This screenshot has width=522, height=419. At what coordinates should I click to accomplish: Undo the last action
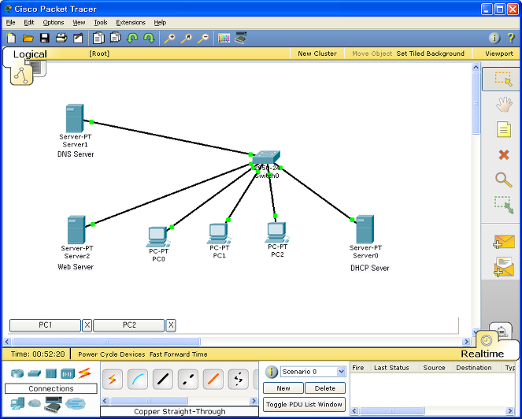pyautogui.click(x=132, y=38)
